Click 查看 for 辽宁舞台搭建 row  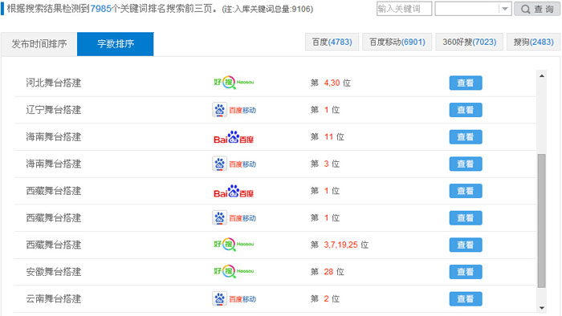coord(466,110)
